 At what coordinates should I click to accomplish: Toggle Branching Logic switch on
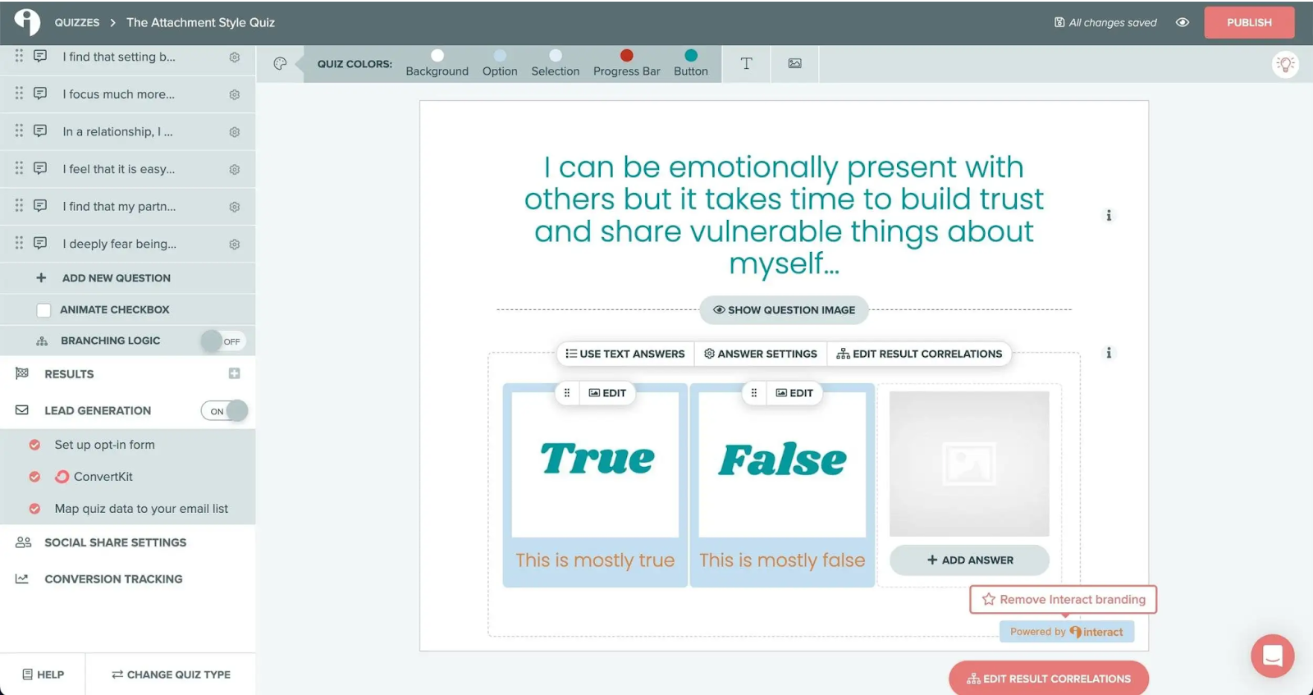tap(222, 341)
